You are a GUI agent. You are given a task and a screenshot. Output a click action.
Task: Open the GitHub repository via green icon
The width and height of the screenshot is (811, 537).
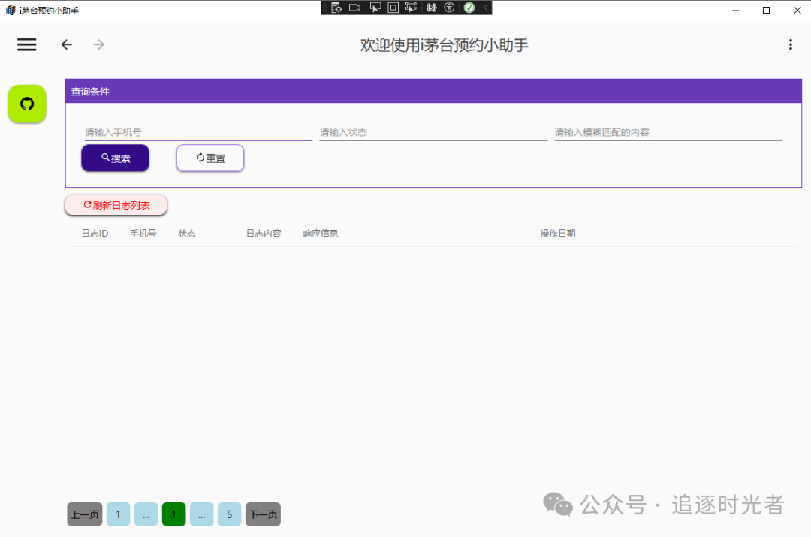pos(26,104)
